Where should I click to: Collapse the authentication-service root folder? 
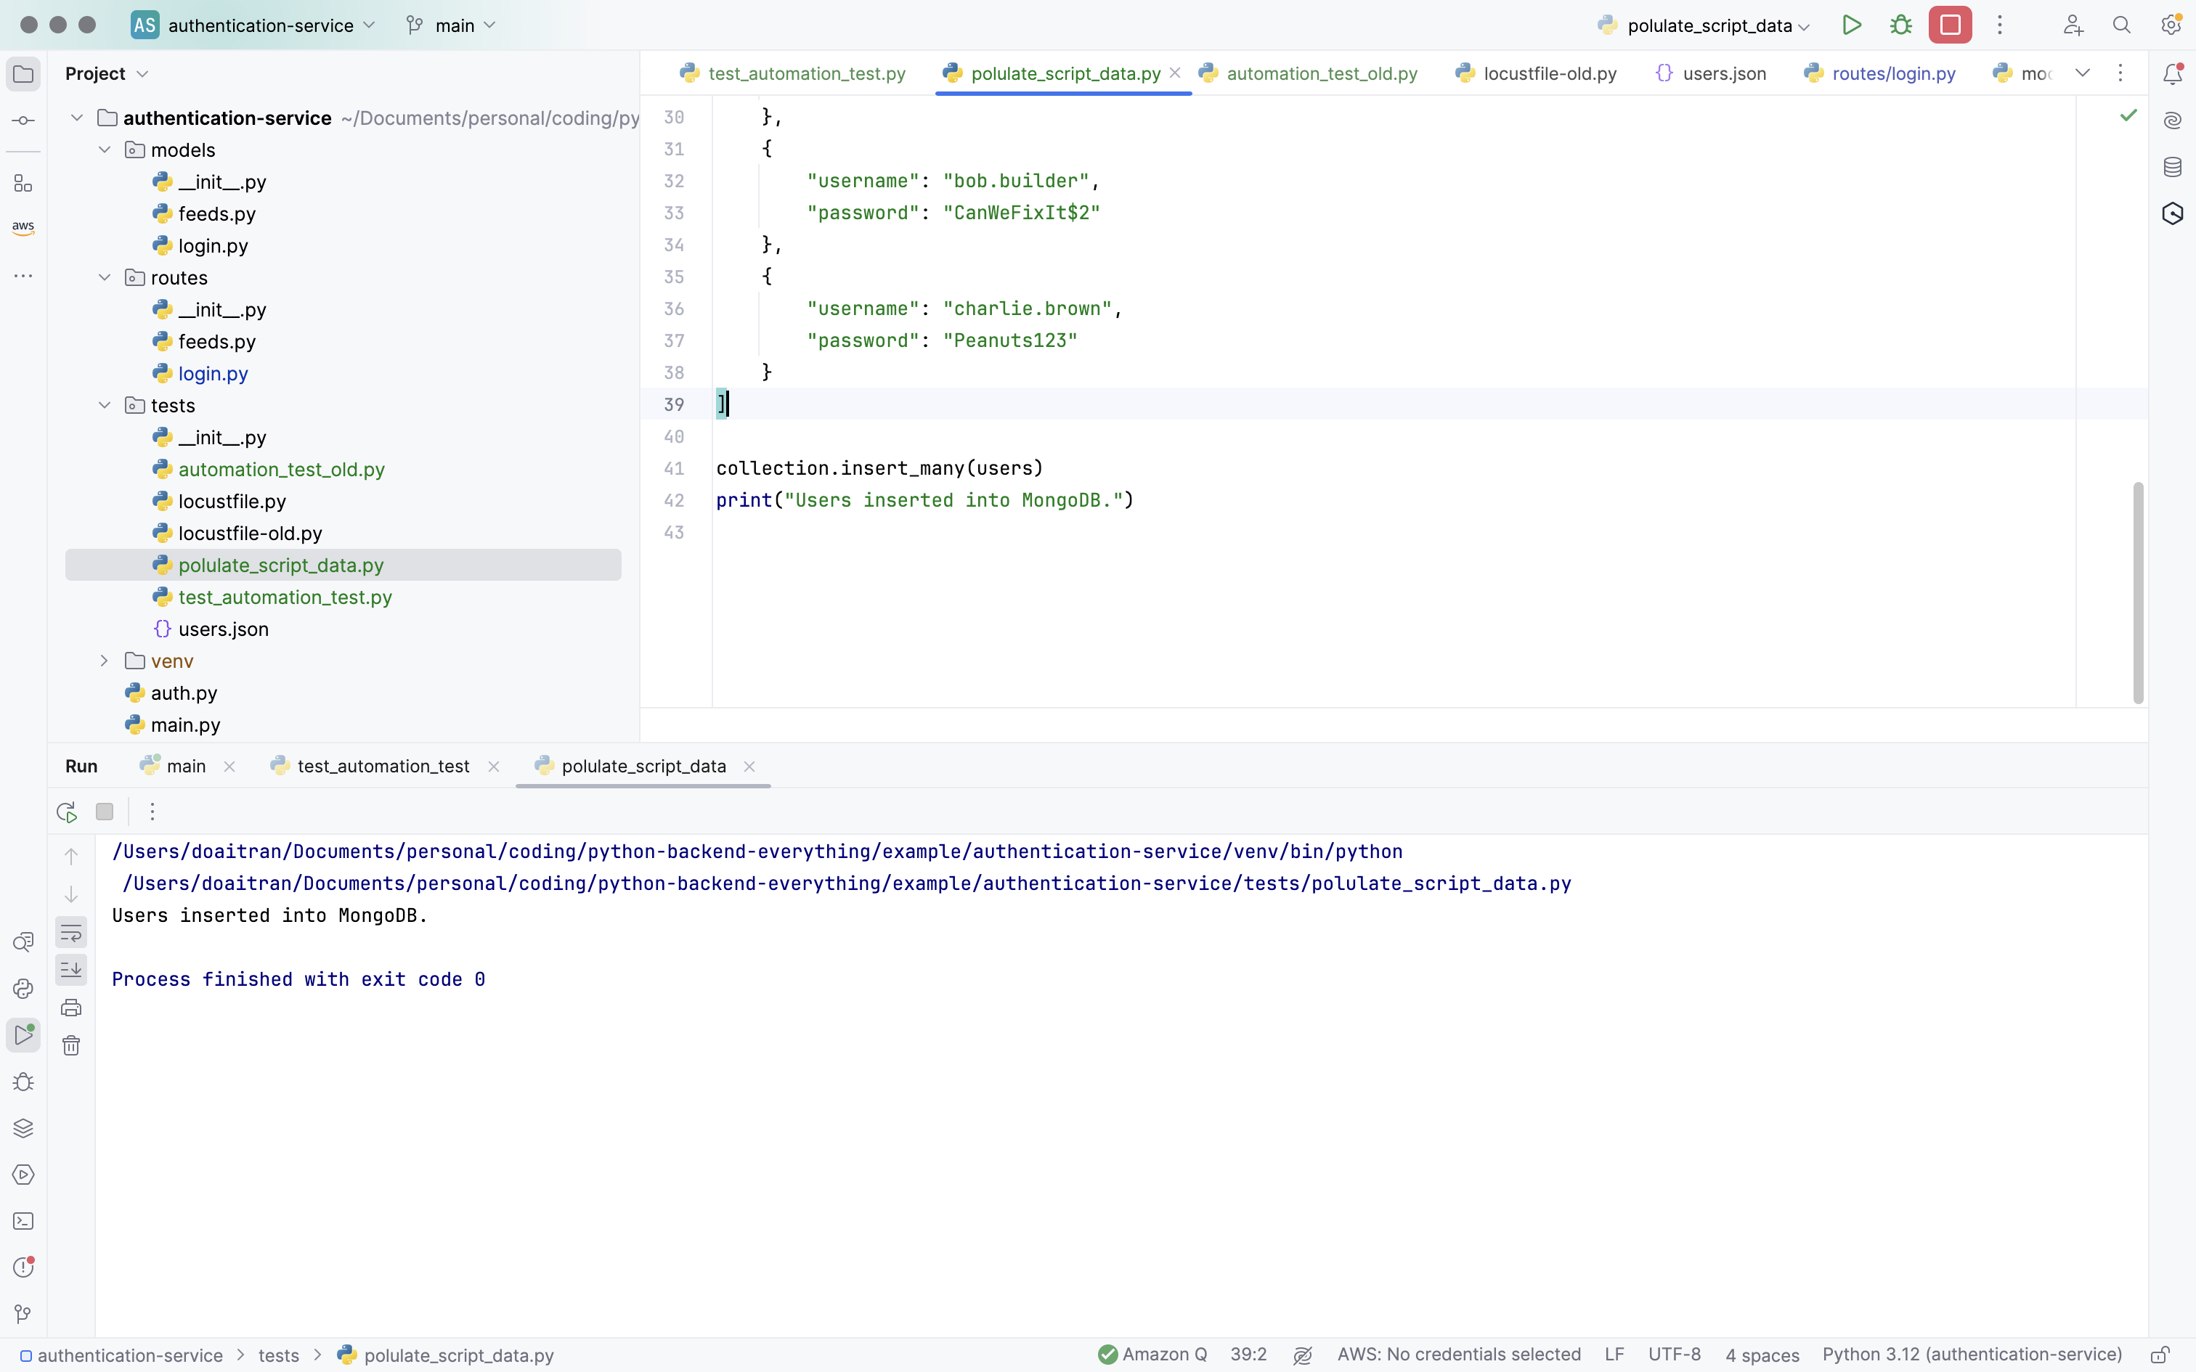pos(77,118)
